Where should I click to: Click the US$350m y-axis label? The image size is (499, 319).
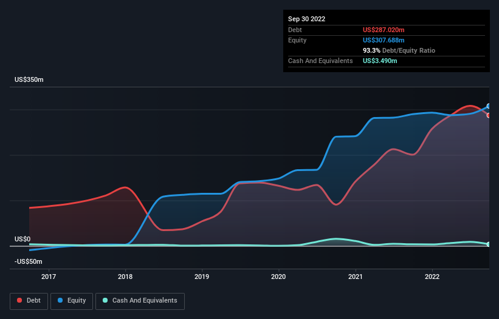tap(29, 79)
